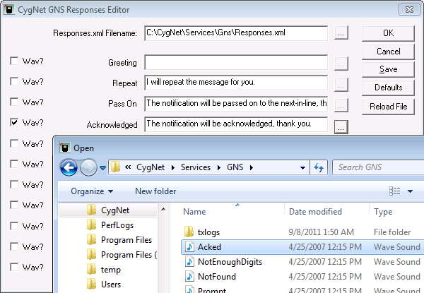This screenshot has height=293, width=424.
Task: Click the txlogs date 9/8/2011 1:50 AM
Action: click(x=322, y=232)
